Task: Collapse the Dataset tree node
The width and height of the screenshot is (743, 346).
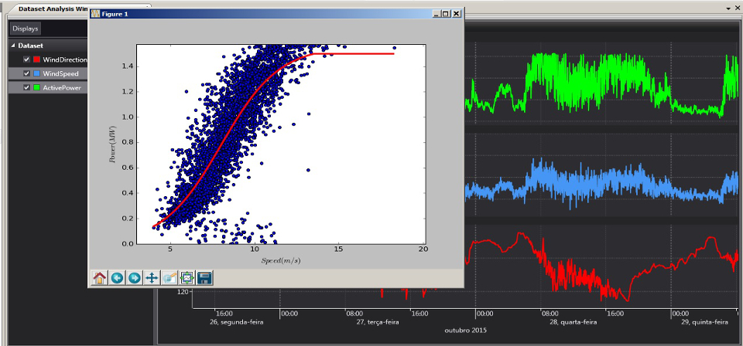Action: [x=13, y=46]
